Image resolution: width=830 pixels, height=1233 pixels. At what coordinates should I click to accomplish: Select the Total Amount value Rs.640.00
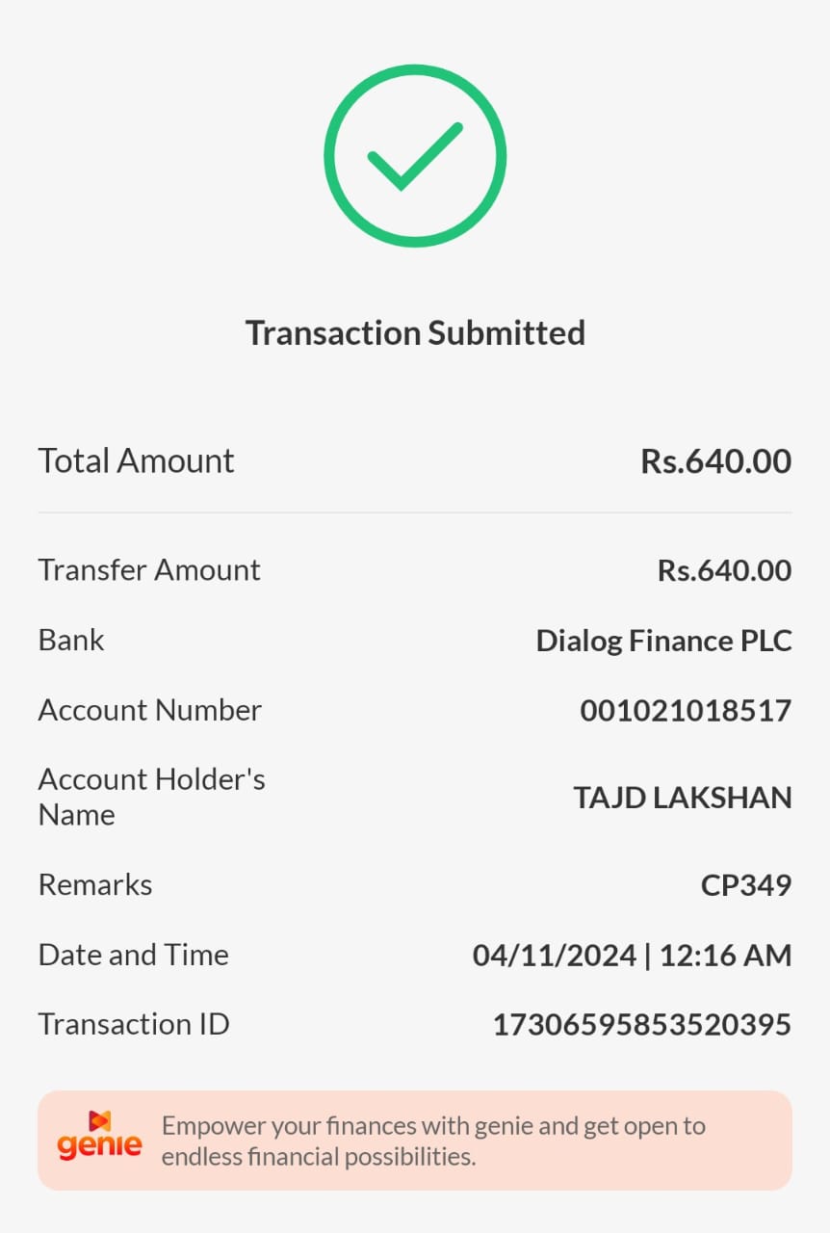click(x=715, y=461)
